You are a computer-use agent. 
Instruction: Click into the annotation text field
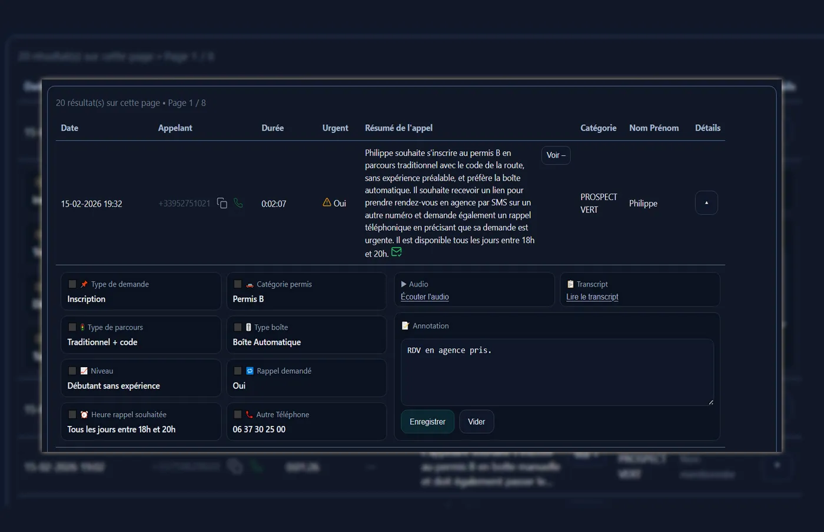pyautogui.click(x=557, y=372)
